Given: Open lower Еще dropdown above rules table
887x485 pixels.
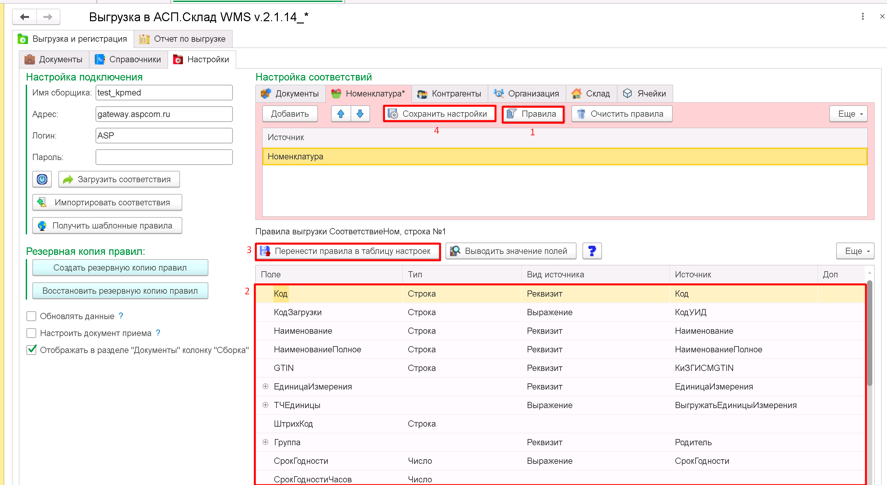Looking at the screenshot, I should 855,251.
